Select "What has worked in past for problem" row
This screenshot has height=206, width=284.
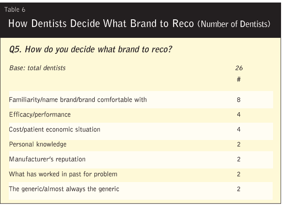click(x=63, y=174)
